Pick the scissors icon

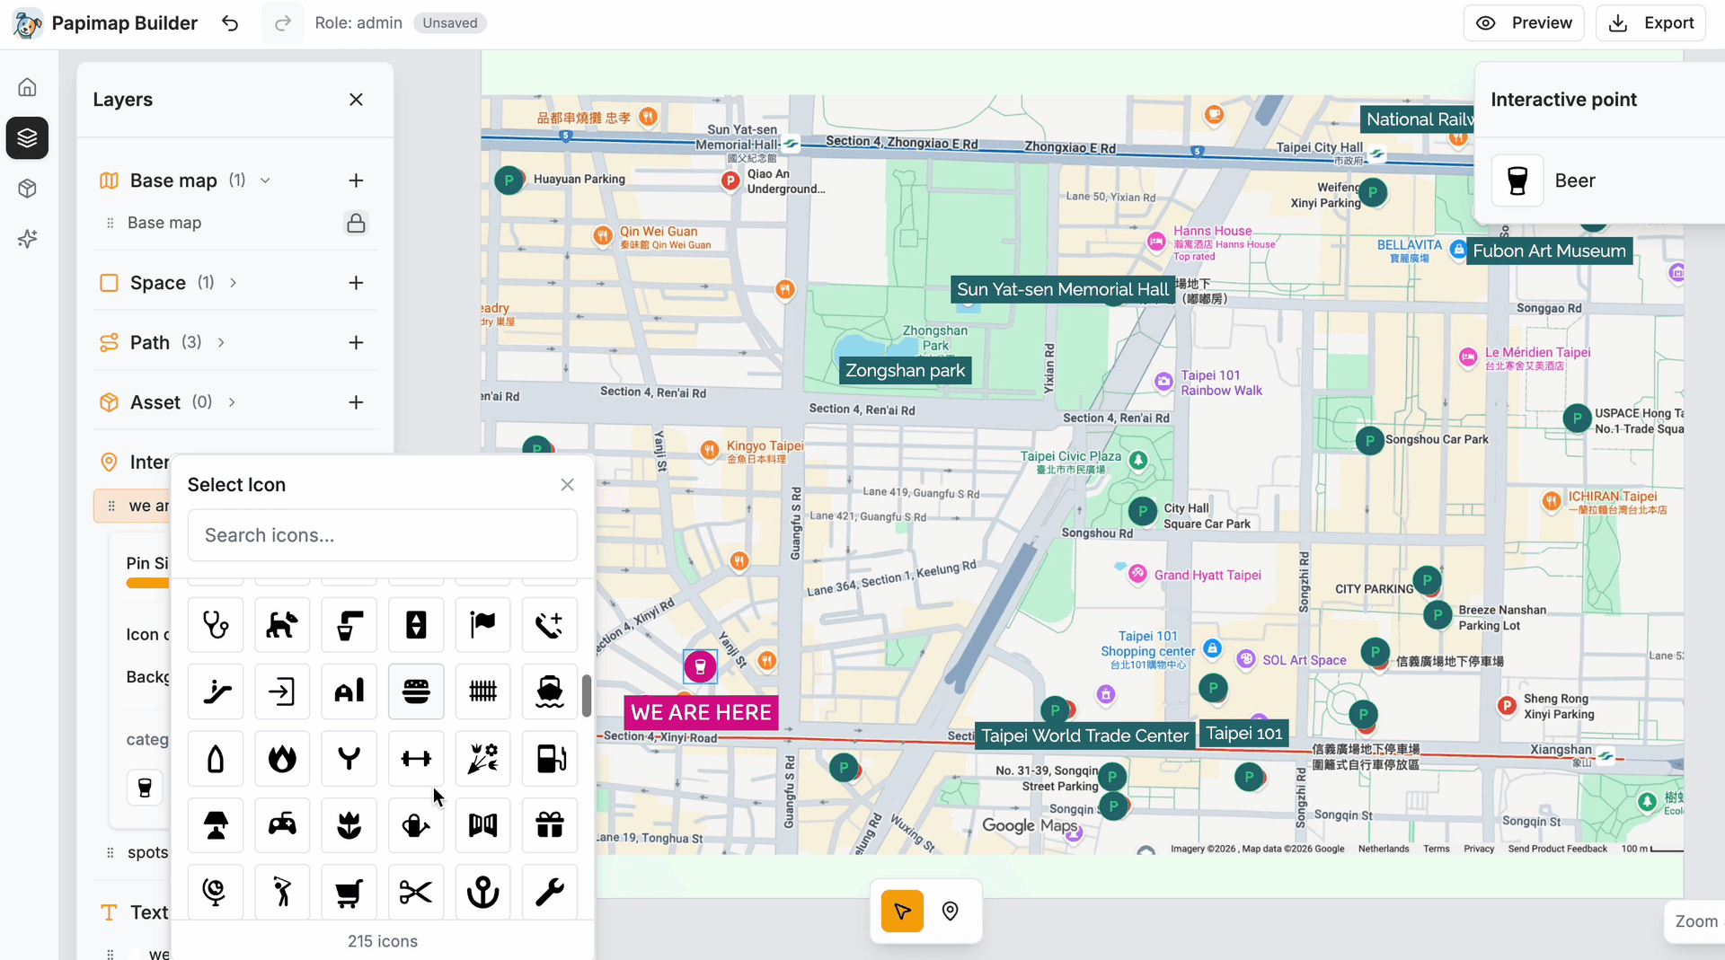point(416,892)
